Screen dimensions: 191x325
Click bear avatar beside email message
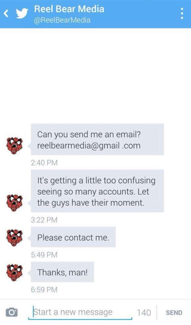tap(14, 145)
